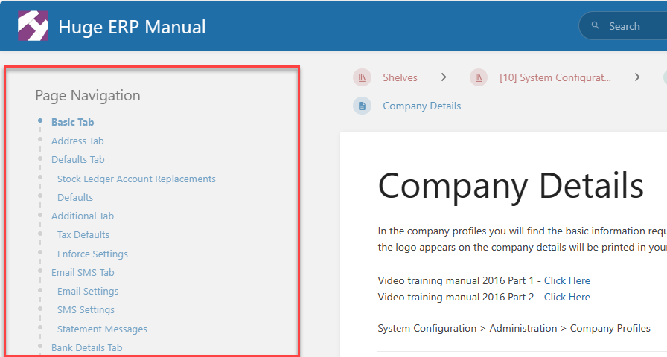This screenshot has width=667, height=357.
Task: Open the Part 1 video Click Here link
Action: coord(567,280)
